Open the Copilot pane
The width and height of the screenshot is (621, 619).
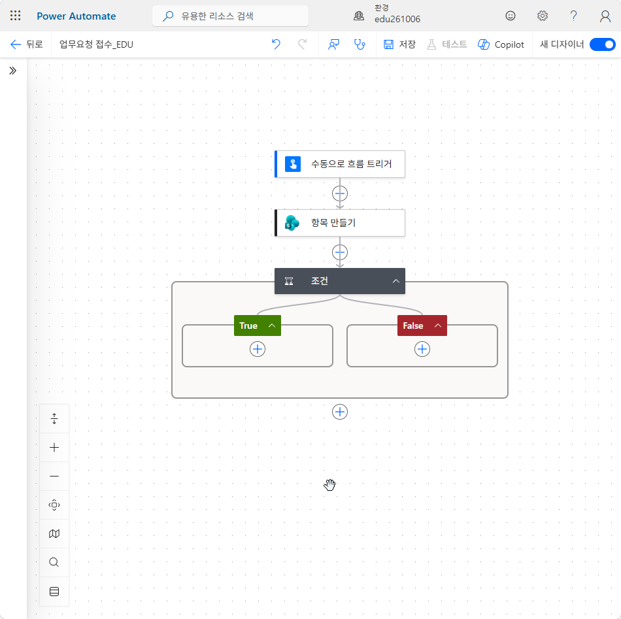coord(501,44)
